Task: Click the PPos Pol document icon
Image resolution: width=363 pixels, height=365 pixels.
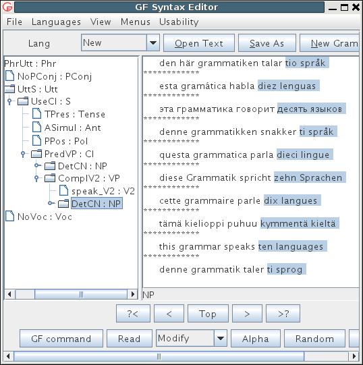Action: [36, 140]
